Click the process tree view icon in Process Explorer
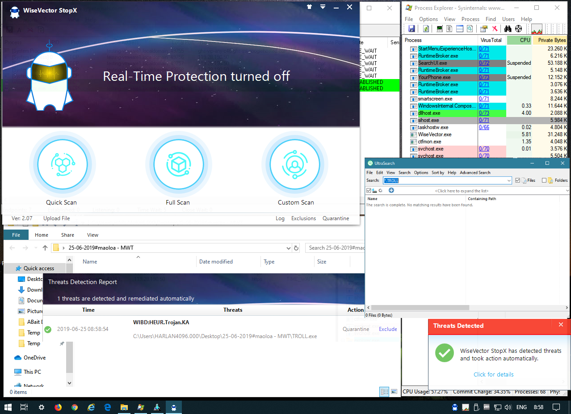This screenshot has width=571, height=414. (449, 29)
